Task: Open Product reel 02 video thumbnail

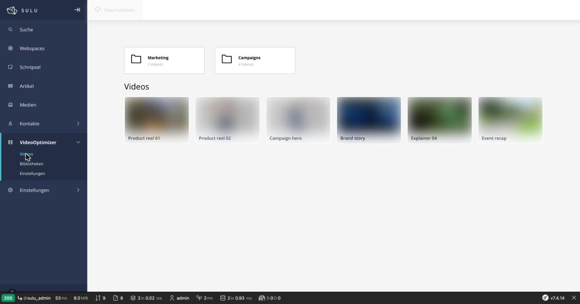Action: tap(227, 120)
